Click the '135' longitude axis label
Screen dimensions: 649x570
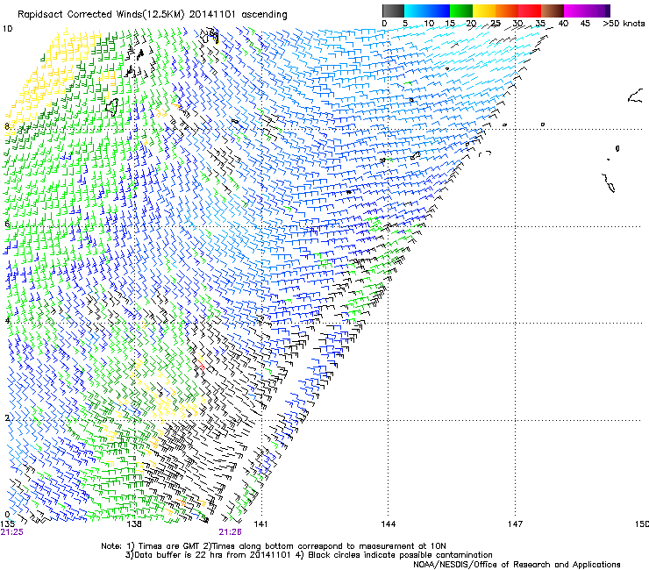coord(7,524)
